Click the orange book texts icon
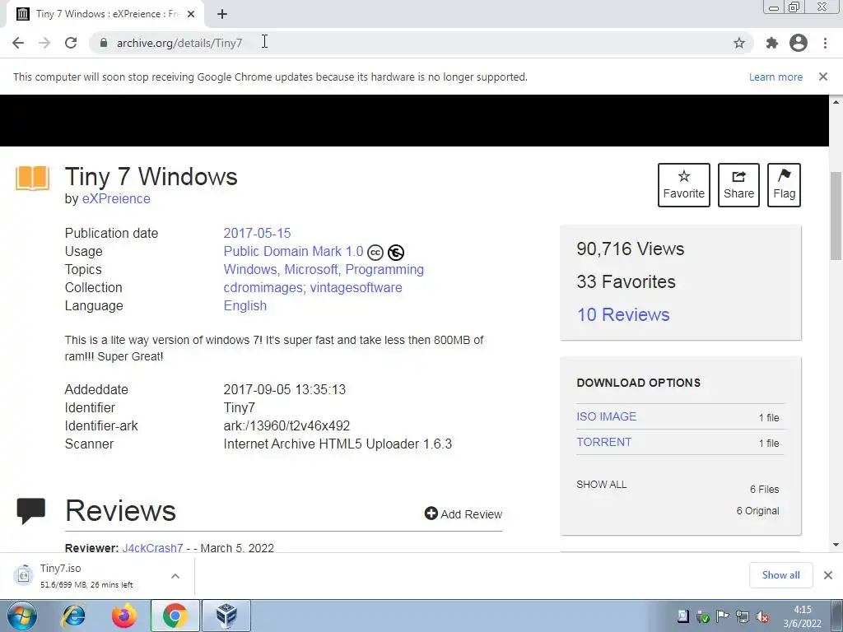 (32, 178)
